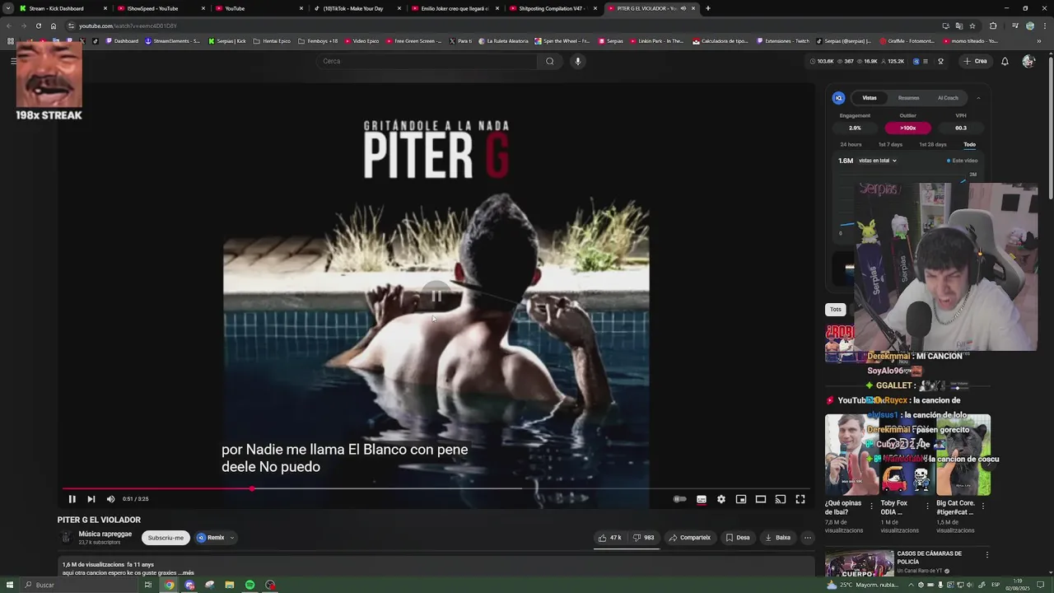Switch to the Resumen tab

click(909, 98)
